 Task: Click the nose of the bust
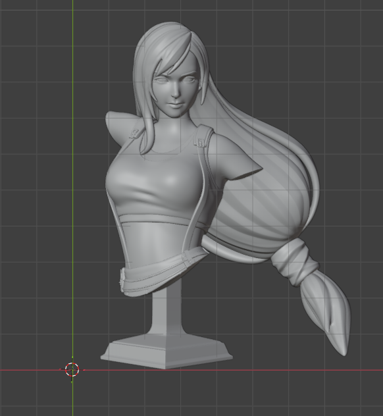[175, 91]
